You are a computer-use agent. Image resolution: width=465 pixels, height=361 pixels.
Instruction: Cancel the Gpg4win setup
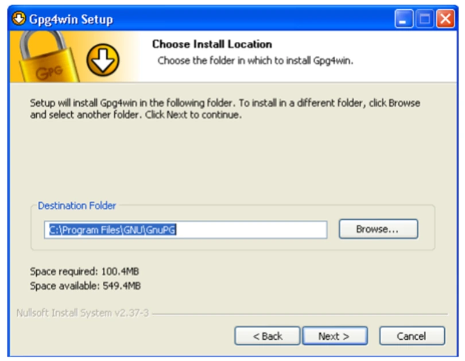pos(412,336)
